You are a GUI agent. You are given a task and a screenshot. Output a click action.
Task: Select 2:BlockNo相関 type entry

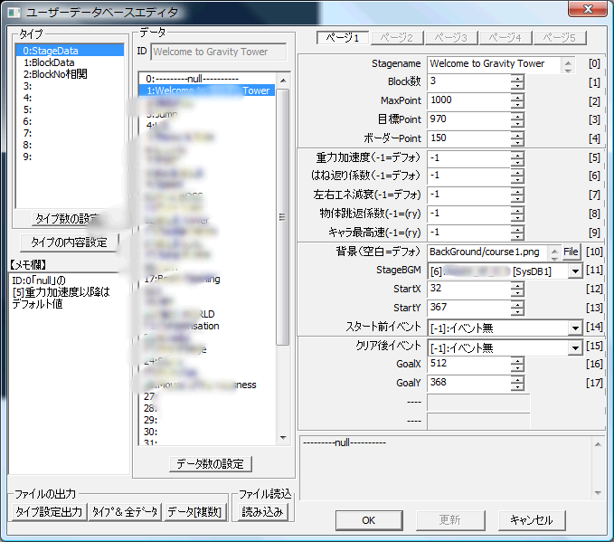tap(70, 74)
